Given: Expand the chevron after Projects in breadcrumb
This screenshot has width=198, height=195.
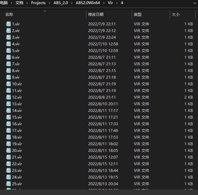Looking at the screenshot, I should coord(49,3).
